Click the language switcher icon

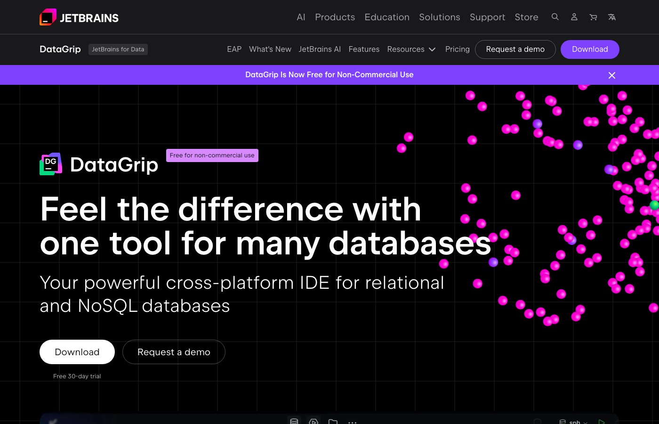coord(611,17)
